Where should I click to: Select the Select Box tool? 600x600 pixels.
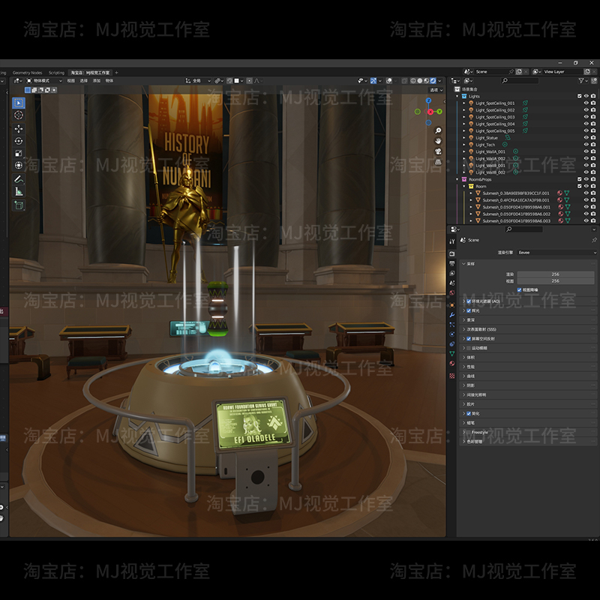coord(19,103)
